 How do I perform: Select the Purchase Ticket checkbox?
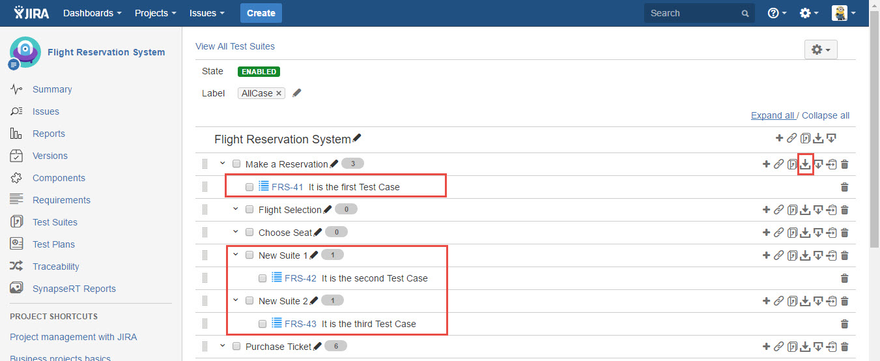[236, 347]
